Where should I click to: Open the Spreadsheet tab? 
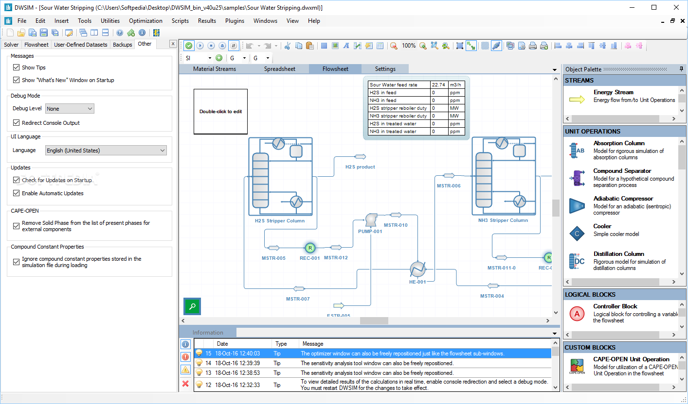tap(280, 69)
